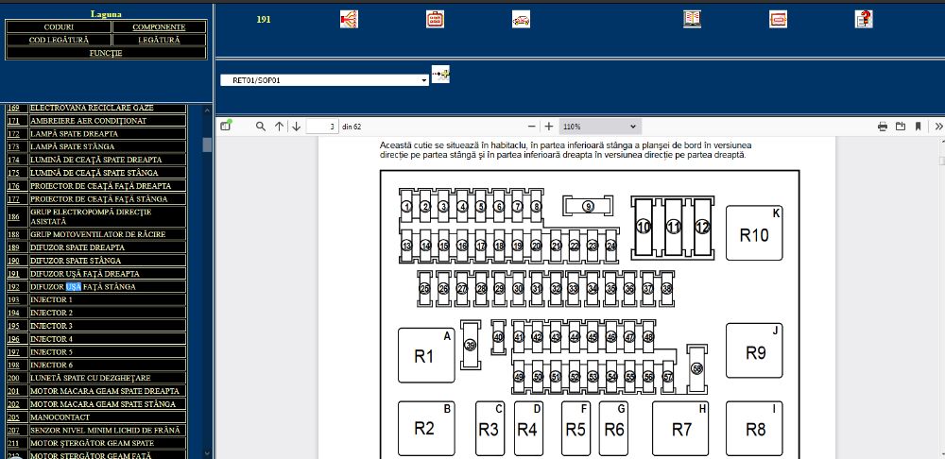
Task: Select DIFUZOR SPATE DREAPTA
Action: click(x=108, y=247)
